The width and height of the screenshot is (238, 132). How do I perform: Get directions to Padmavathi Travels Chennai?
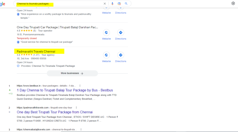pos(121,55)
